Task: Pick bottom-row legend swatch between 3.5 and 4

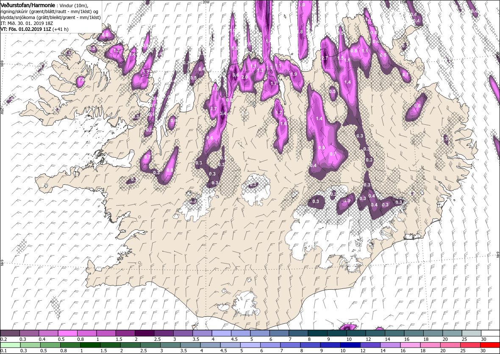Action: (190, 345)
